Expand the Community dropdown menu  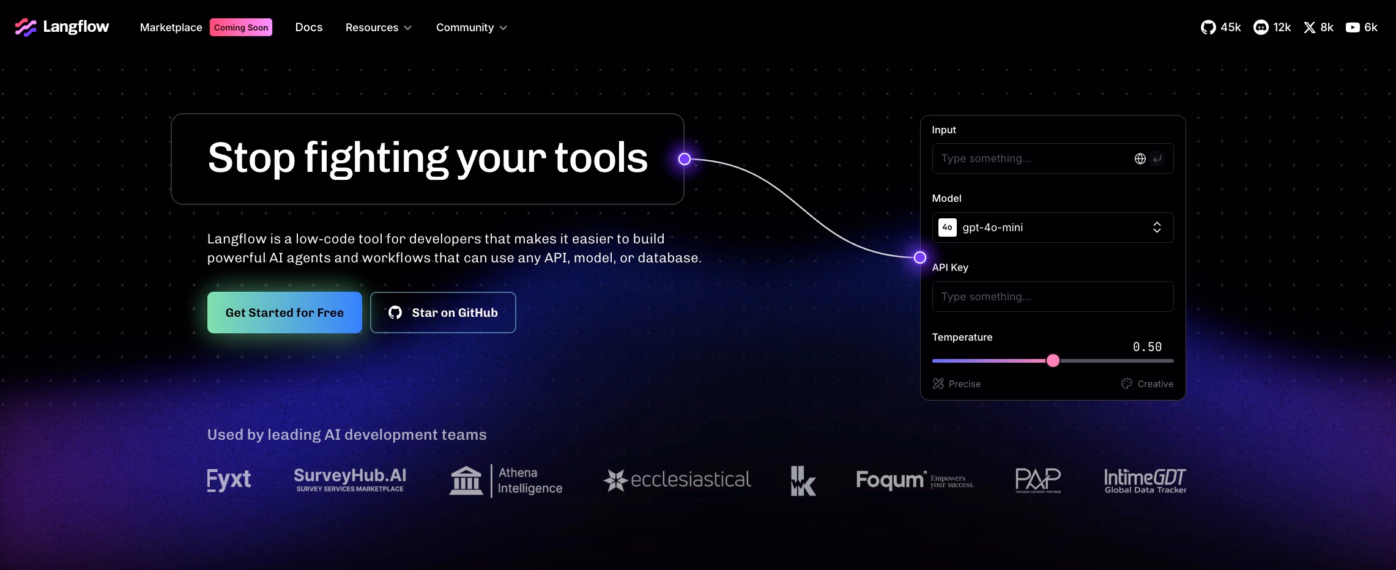(x=471, y=28)
